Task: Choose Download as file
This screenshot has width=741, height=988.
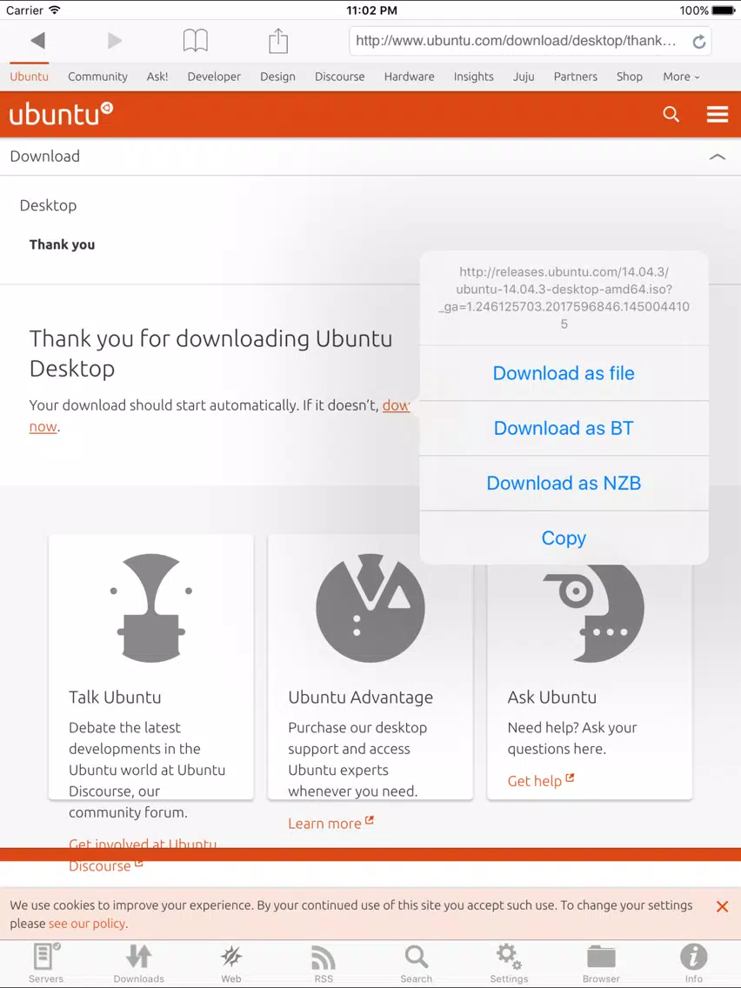Action: coord(564,373)
